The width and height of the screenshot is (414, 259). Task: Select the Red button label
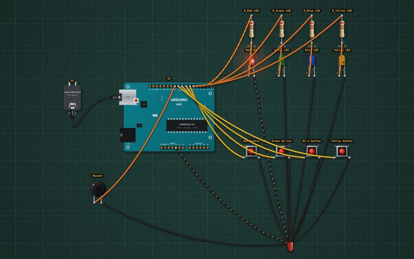click(252, 141)
